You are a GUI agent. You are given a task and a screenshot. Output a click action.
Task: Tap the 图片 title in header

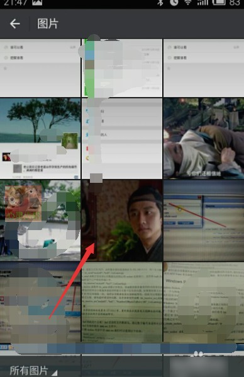[48, 24]
